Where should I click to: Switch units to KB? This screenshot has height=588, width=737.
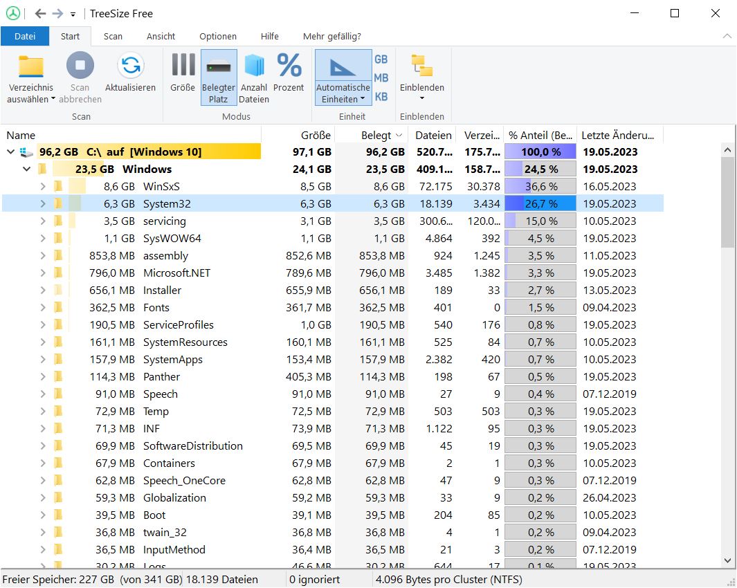click(381, 97)
